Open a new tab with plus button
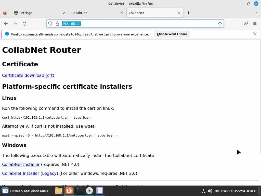Viewport: 261px width, 196px height. (x=188, y=13)
